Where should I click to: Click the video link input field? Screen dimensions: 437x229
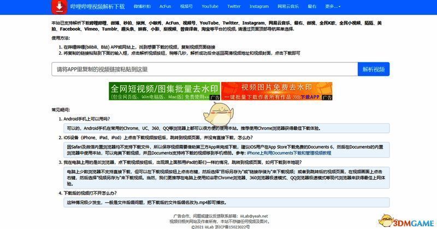tap(203, 69)
